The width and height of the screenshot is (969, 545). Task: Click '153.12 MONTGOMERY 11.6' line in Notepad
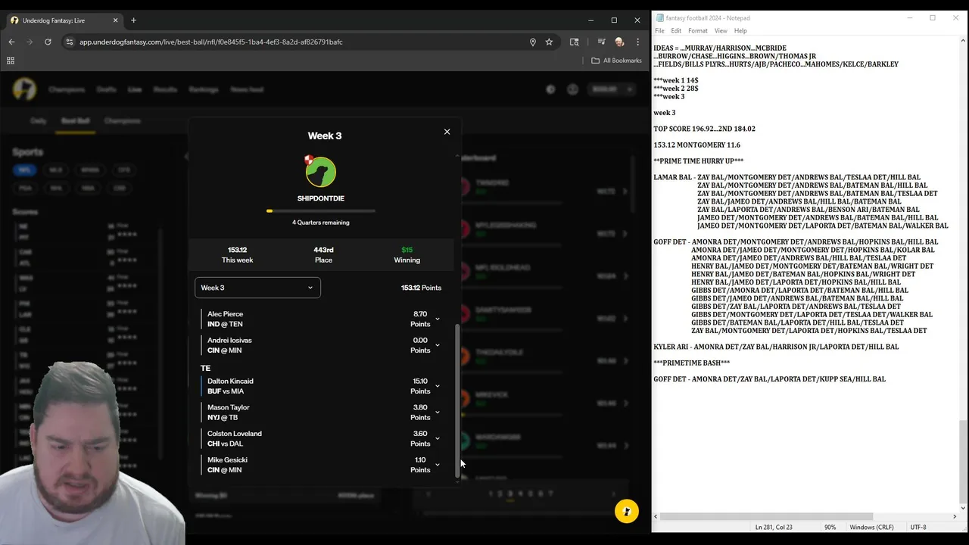[x=696, y=145]
